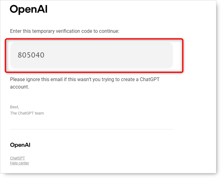
Task: Click the last digit "0" of the code
Action: click(x=42, y=55)
